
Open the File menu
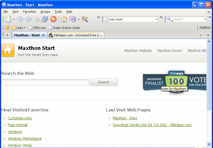click(x=5, y=12)
